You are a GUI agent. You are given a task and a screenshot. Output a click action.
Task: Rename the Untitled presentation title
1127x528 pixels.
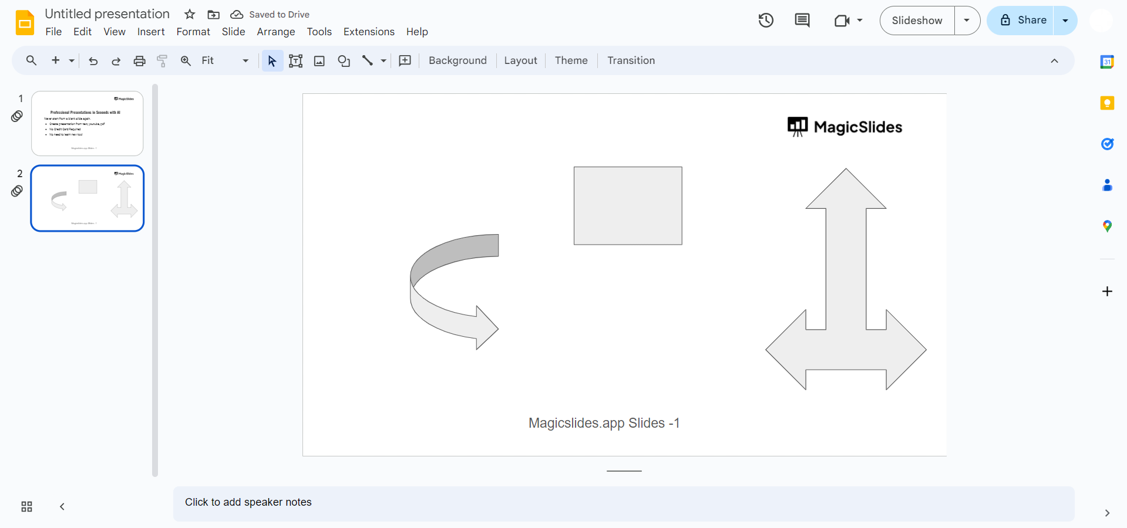(x=107, y=14)
